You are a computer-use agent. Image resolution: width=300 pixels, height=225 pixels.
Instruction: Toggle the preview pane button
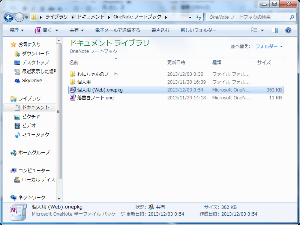(x=275, y=30)
